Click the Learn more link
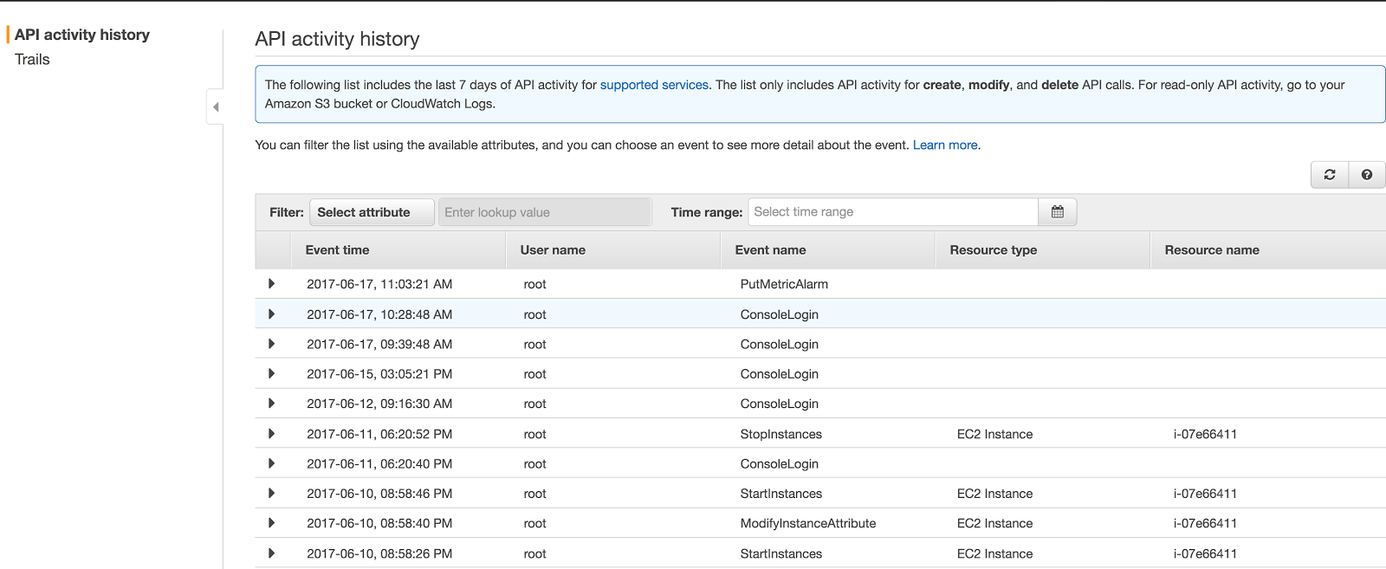Screen dimensions: 1386x569 (944, 145)
